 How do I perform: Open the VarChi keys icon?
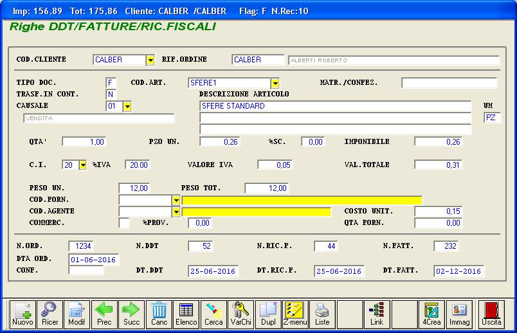pyautogui.click(x=240, y=314)
